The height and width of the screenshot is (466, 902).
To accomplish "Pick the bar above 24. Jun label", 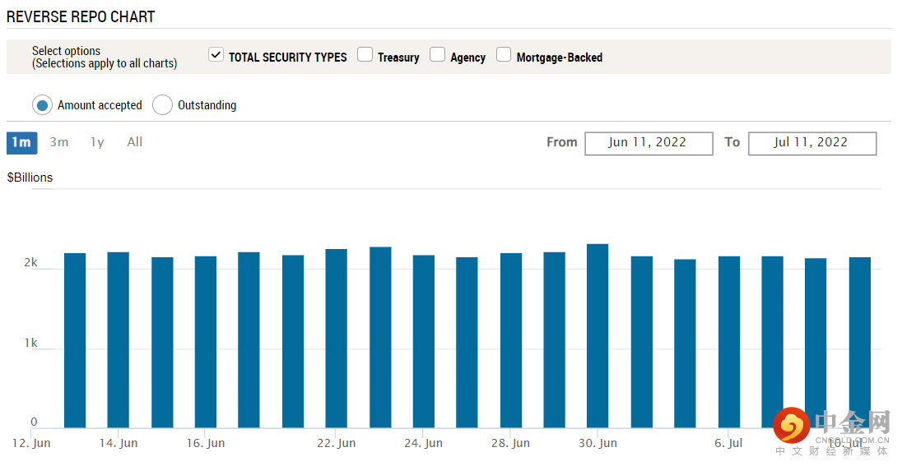I will 424,341.
